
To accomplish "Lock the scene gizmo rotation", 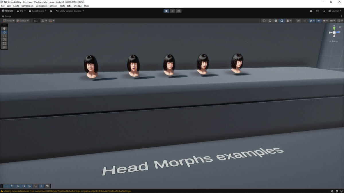I will tap(340, 26).
